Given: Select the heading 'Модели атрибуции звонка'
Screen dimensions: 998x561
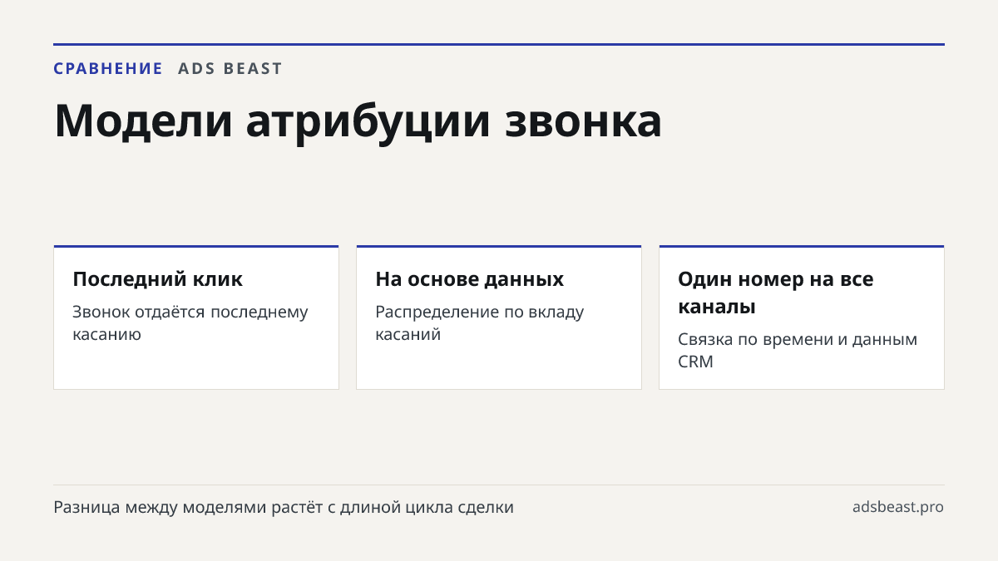Looking at the screenshot, I should coord(358,121).
